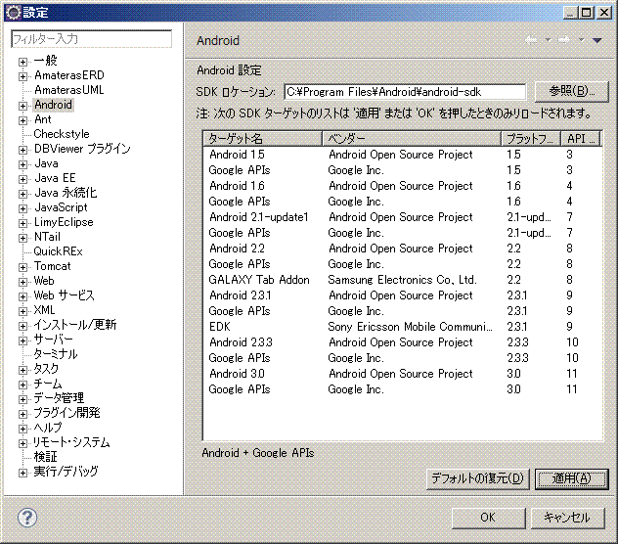Click the SDK ロケーション path field
This screenshot has width=618, height=544.
[405, 92]
